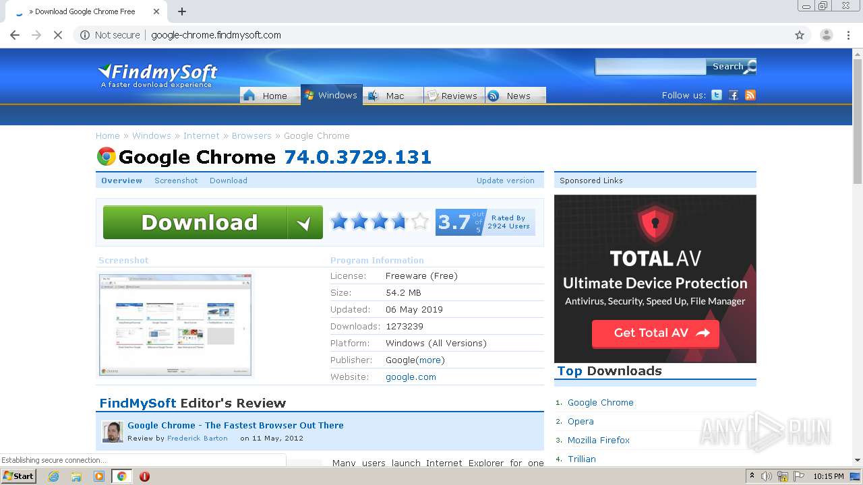Click the Home breadcrumb link
Viewport: 863px width, 485px height.
107,135
